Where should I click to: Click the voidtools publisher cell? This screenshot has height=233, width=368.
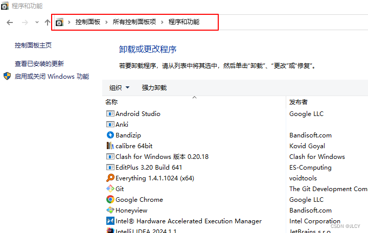[x=303, y=178]
